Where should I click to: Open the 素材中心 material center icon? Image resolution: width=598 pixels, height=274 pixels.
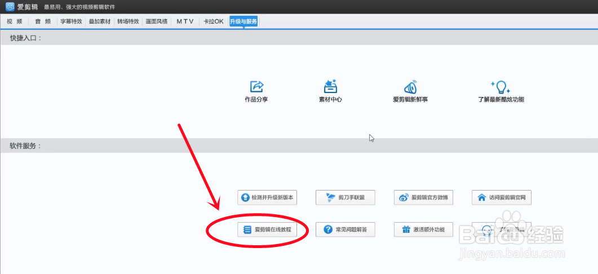click(x=330, y=86)
